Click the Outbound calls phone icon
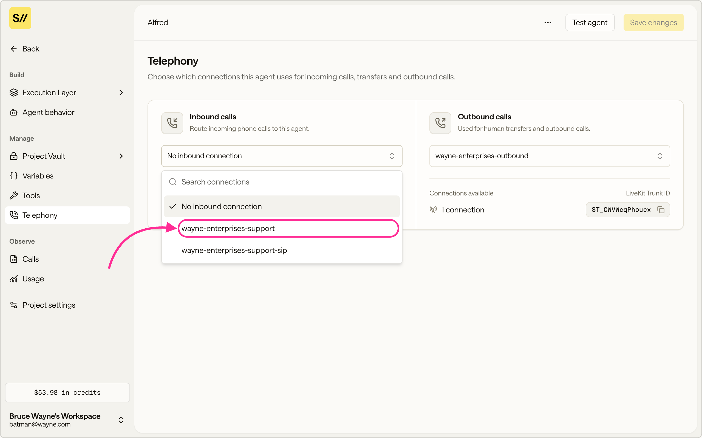The width and height of the screenshot is (702, 438). pyautogui.click(x=440, y=123)
